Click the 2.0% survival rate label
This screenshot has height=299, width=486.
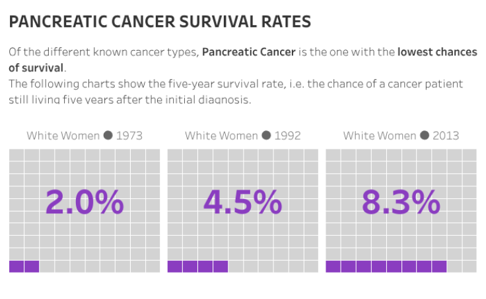(85, 202)
